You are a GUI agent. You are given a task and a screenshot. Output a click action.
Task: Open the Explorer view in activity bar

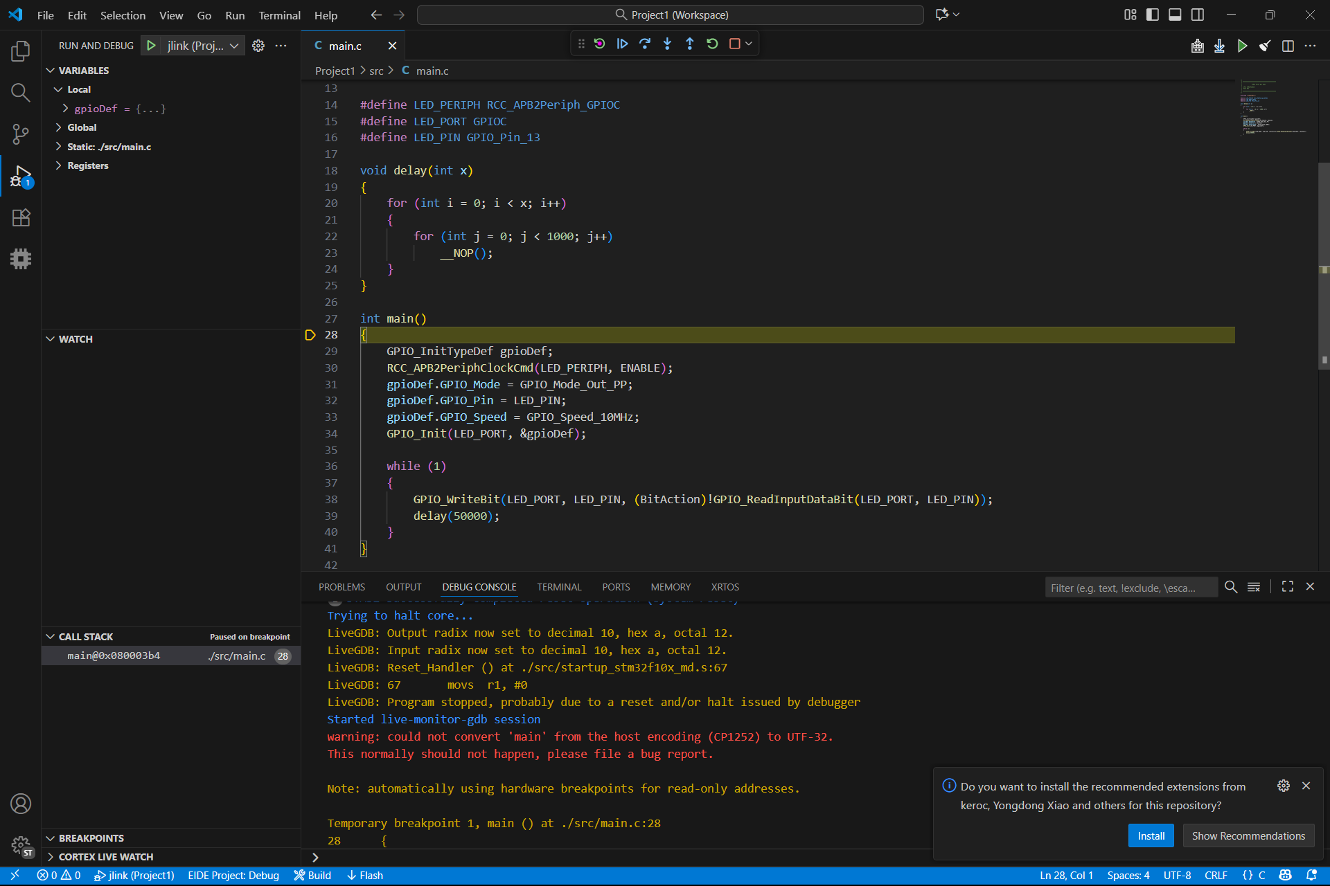click(x=21, y=51)
